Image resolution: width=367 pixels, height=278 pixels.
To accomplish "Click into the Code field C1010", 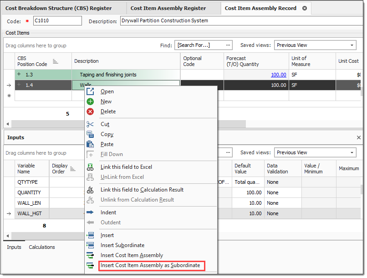I will (57, 21).
